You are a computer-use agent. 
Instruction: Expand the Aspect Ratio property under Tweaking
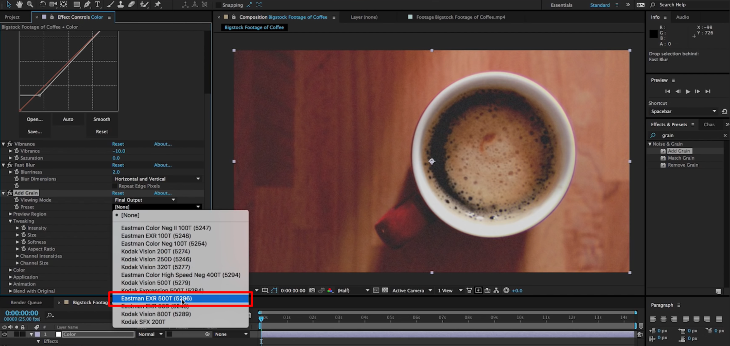[x=17, y=249]
